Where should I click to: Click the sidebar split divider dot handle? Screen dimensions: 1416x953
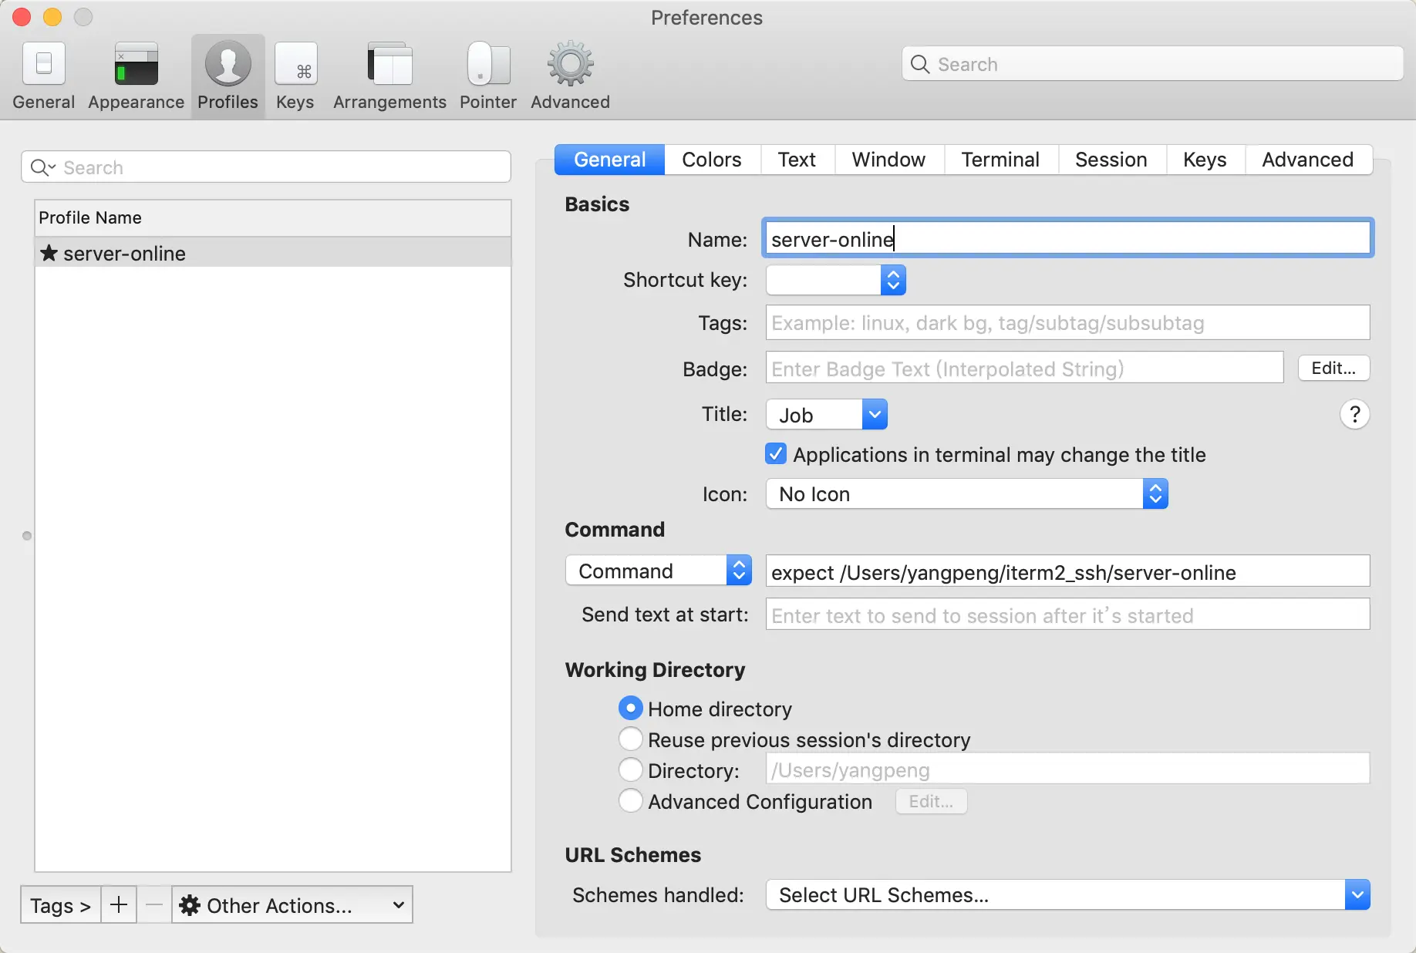[27, 536]
